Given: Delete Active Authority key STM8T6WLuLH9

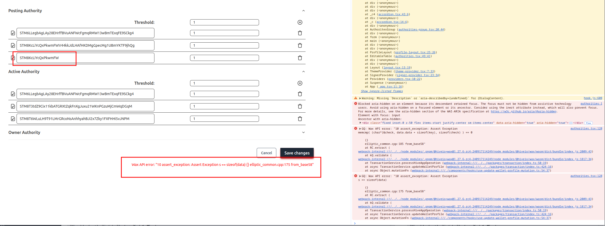Looking at the screenshot, I should 300,119.
